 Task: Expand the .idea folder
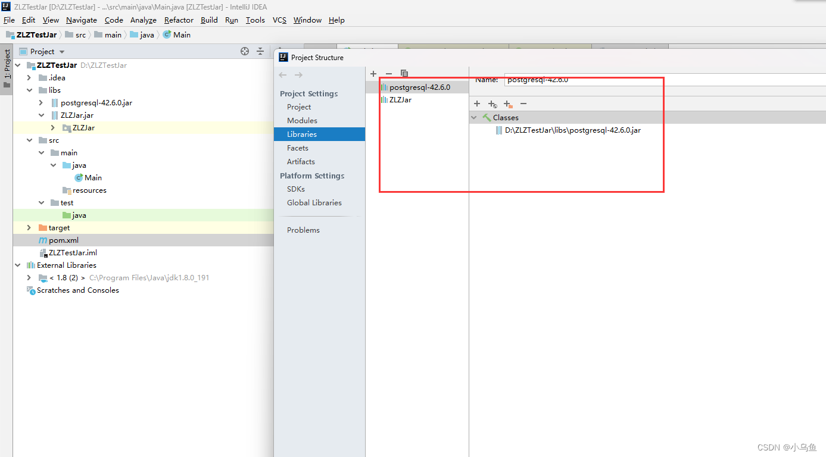[x=29, y=78]
